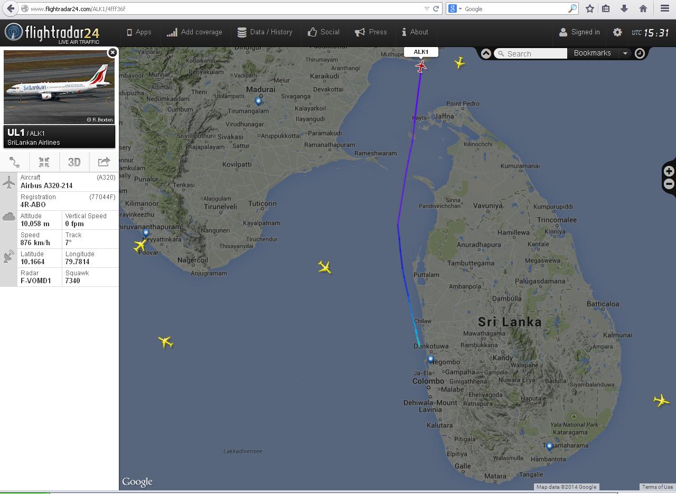Screen dimensions: 676x494
Task: Bookmark this page with the star
Action: [590, 8]
